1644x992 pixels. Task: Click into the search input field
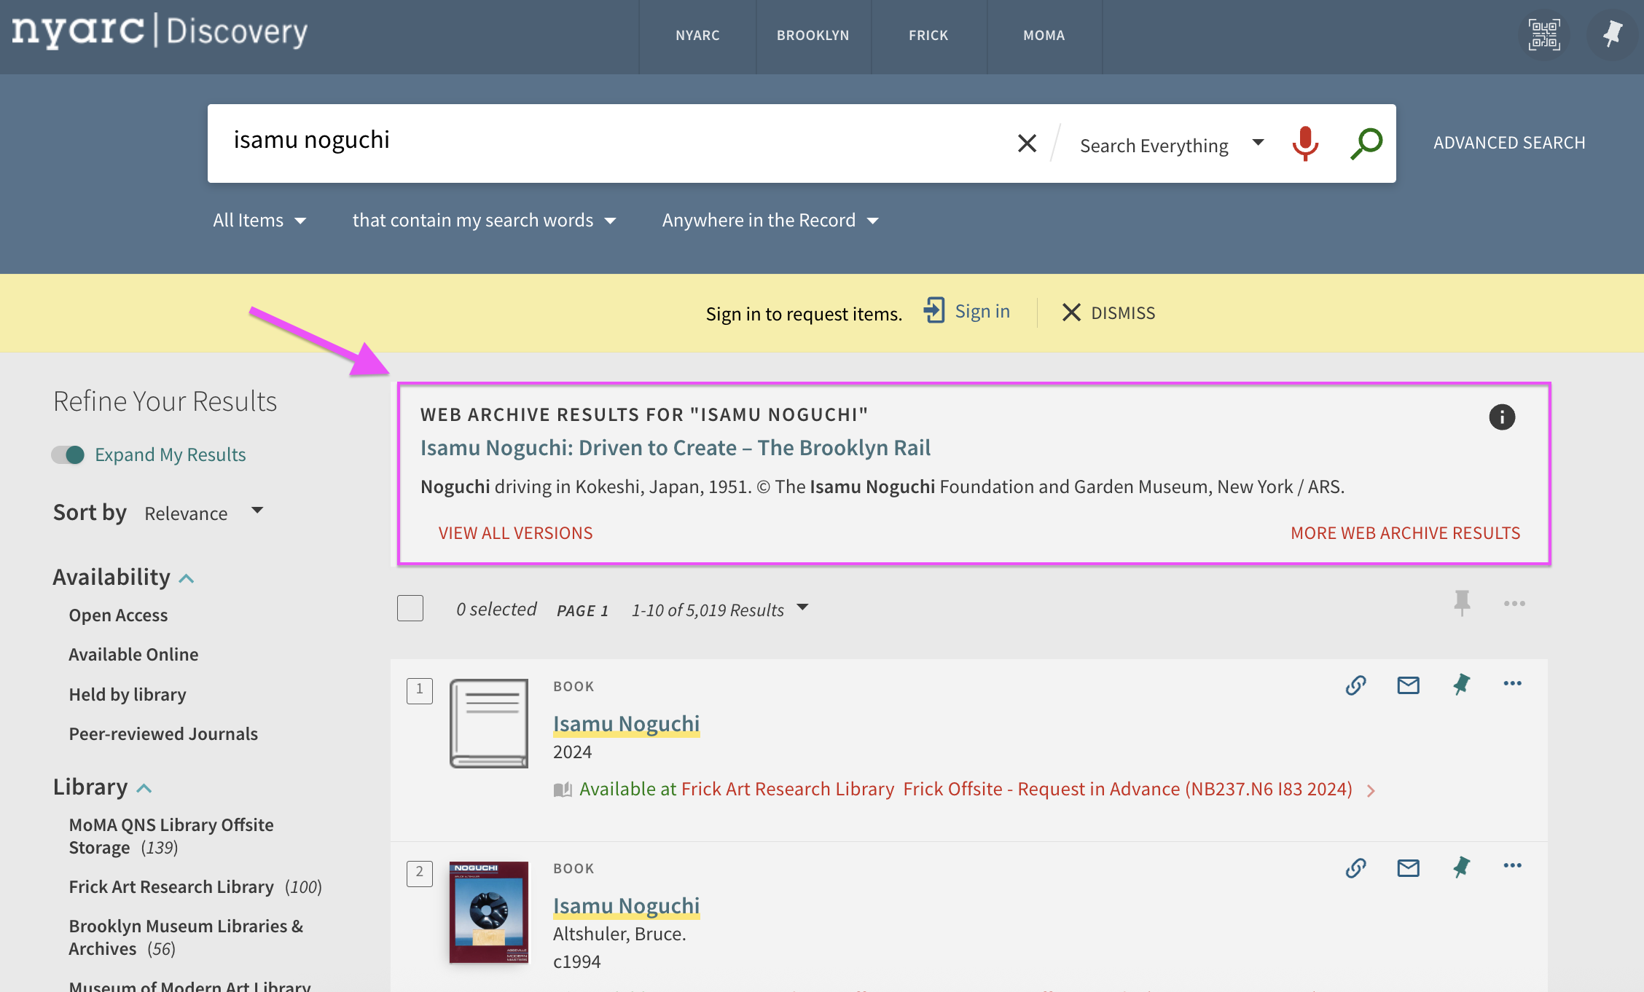(608, 142)
